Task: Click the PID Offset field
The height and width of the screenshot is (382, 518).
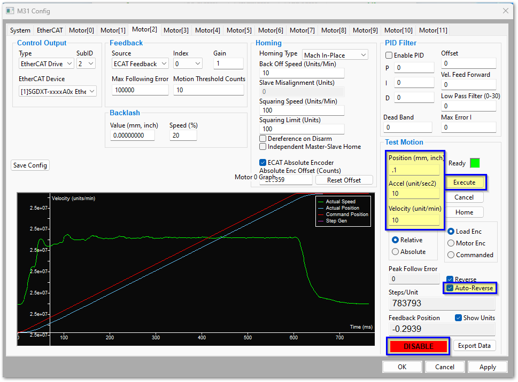Action: pyautogui.click(x=468, y=63)
